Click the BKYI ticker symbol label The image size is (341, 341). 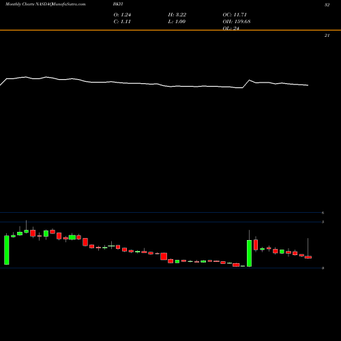(118, 4)
